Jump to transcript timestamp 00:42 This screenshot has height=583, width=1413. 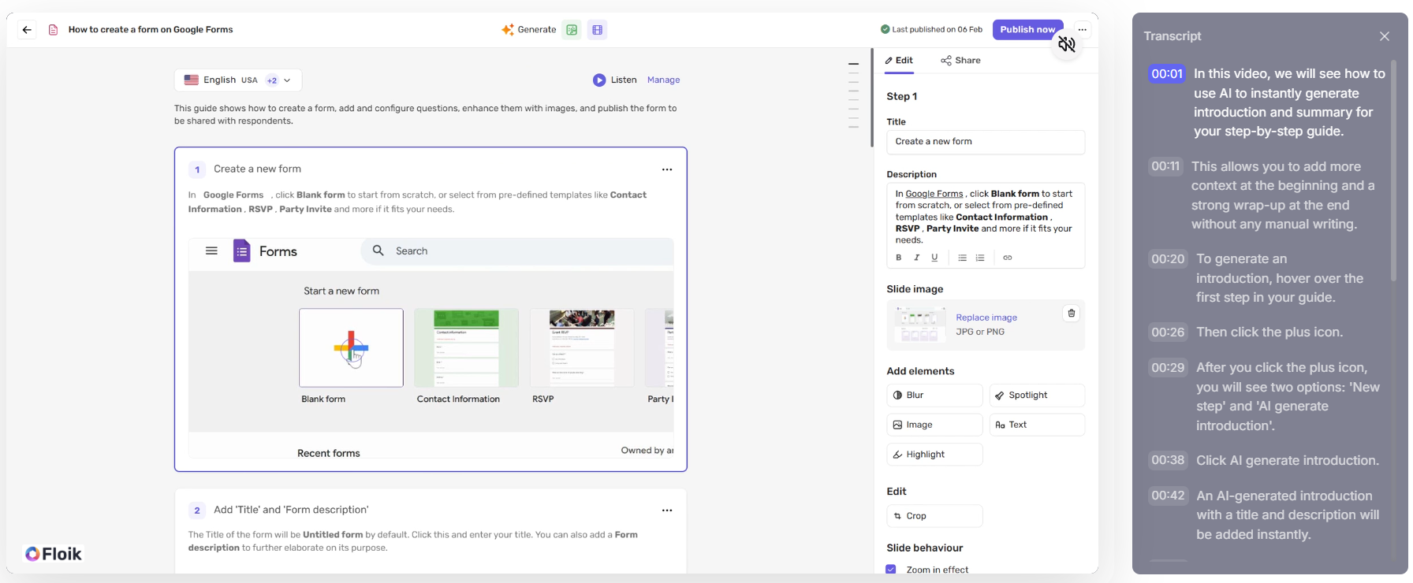pyautogui.click(x=1168, y=496)
